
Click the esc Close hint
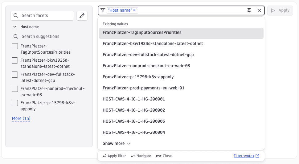coord(164,156)
